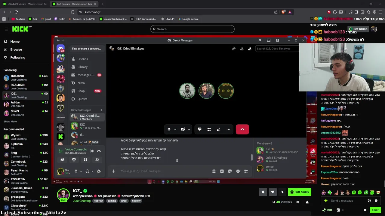Toggle Discord member list icon
The width and height of the screenshot is (385, 216).
pyautogui.click(x=249, y=49)
